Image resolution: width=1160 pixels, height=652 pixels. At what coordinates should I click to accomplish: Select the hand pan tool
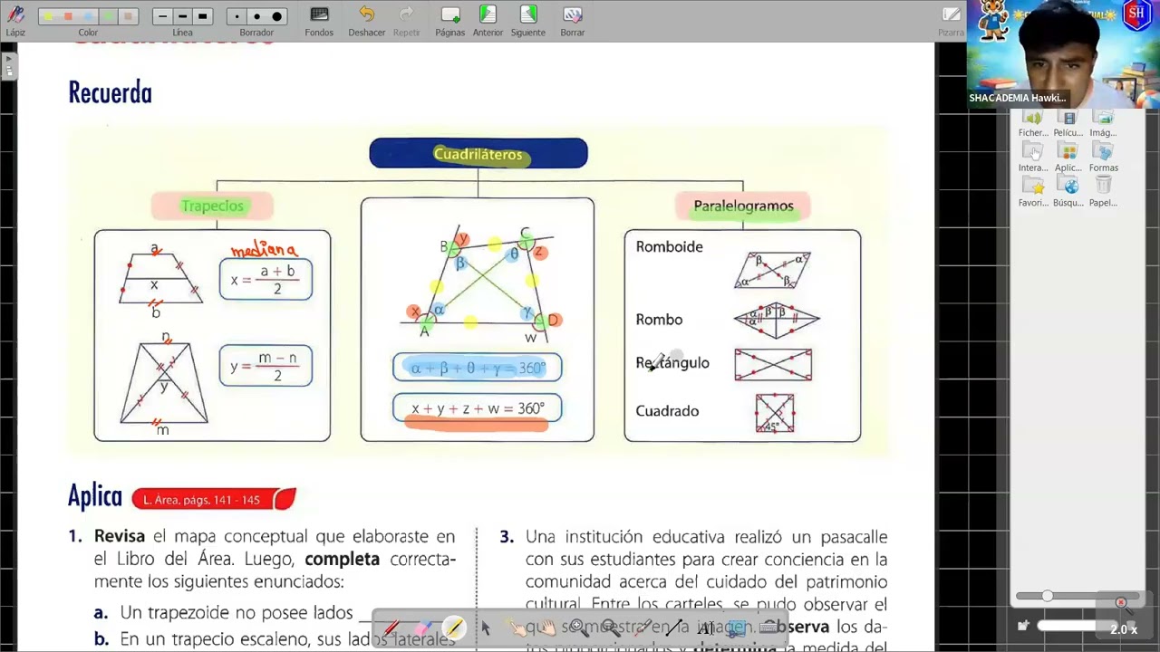click(547, 628)
